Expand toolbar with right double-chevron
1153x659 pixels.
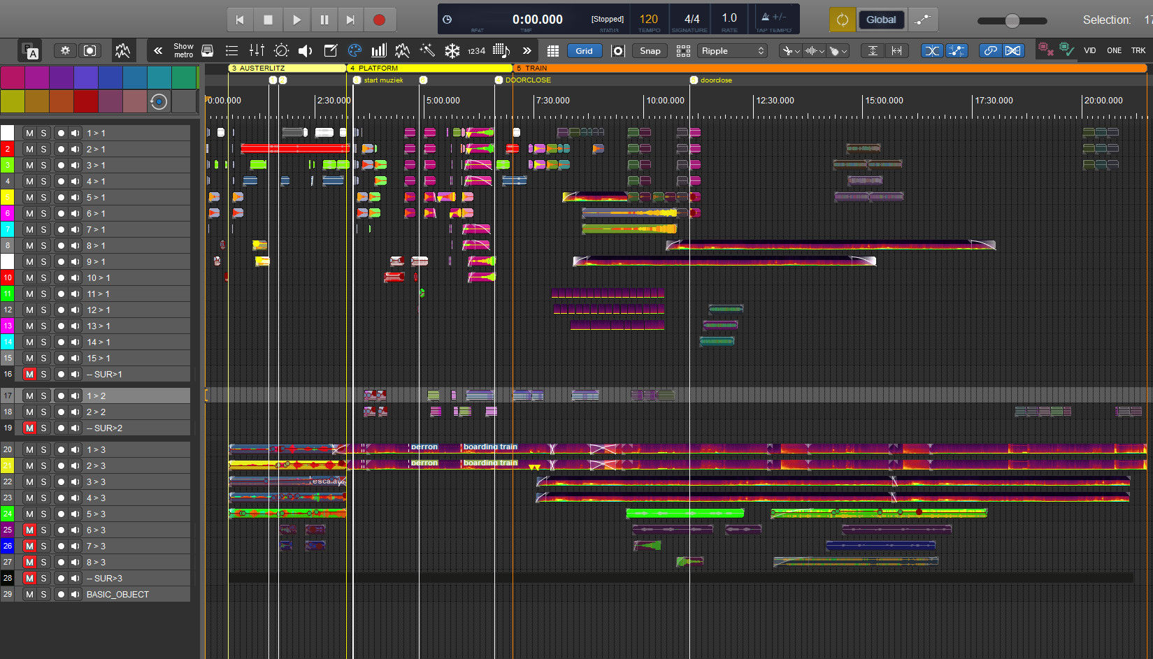(527, 50)
